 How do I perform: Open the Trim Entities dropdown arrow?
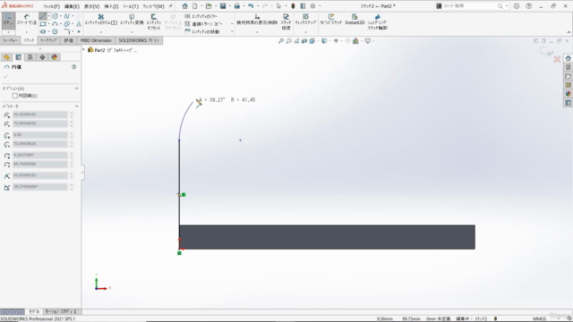pos(101,32)
